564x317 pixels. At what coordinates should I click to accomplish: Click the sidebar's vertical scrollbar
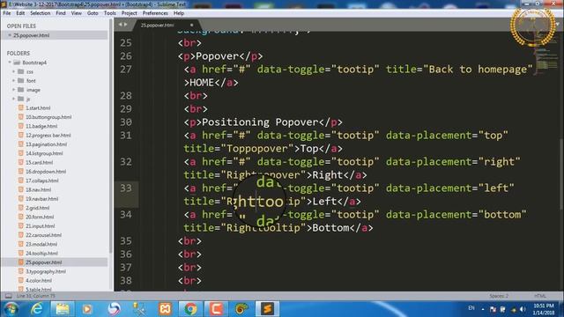[x=110, y=136]
